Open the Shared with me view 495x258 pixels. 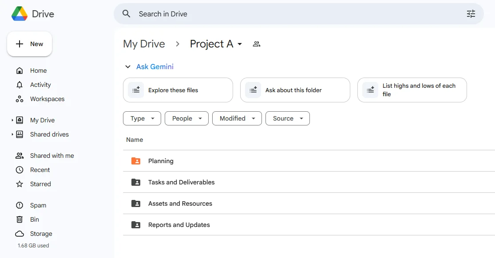pyautogui.click(x=51, y=156)
